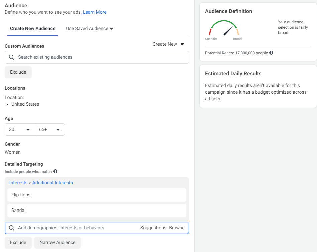The width and height of the screenshot is (317, 252).
Task: Click info icon beside Include people who match
Action: 55,171
